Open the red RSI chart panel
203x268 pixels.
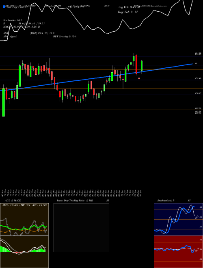[x=178, y=252]
